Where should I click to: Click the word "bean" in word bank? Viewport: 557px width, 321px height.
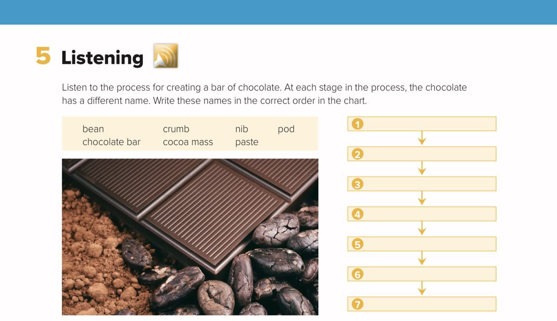point(93,129)
